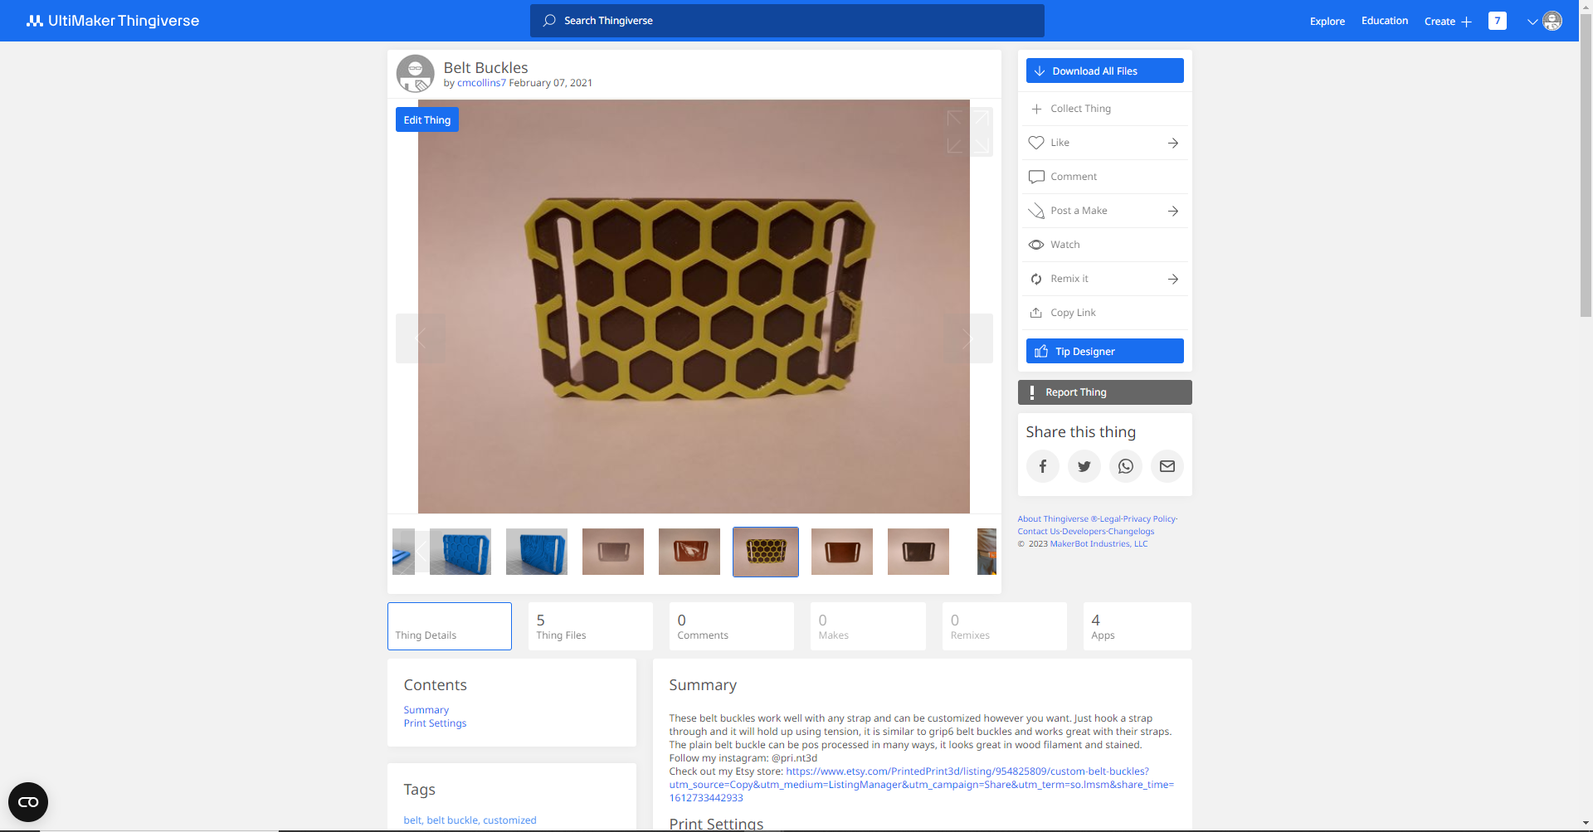
Task: Click the belt tag
Action: tap(412, 820)
